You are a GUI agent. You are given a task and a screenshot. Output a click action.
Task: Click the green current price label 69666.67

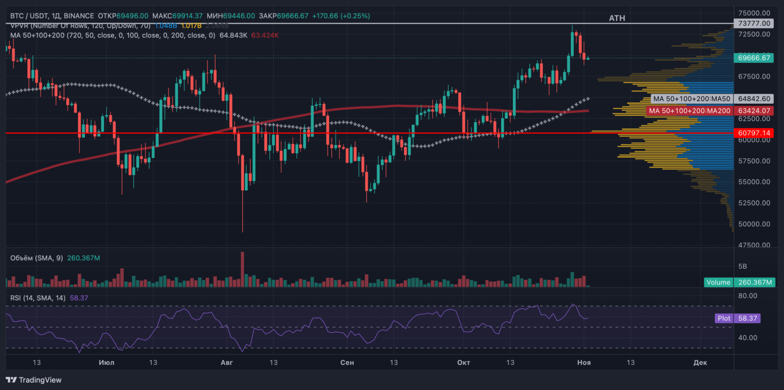tap(754, 58)
